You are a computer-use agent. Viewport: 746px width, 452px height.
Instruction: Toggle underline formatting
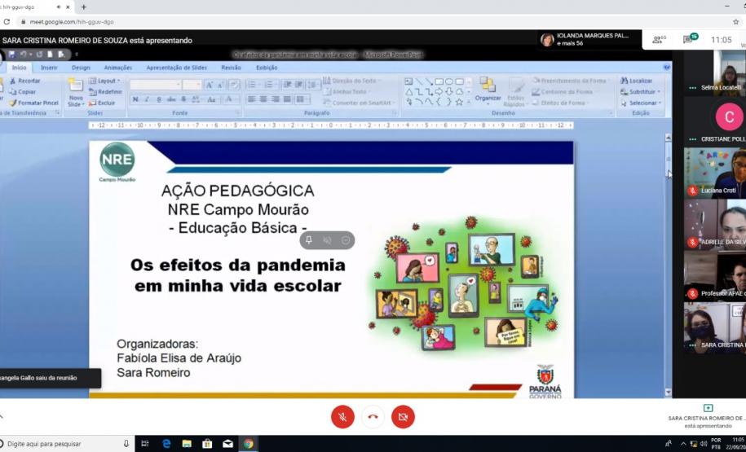tap(159, 99)
